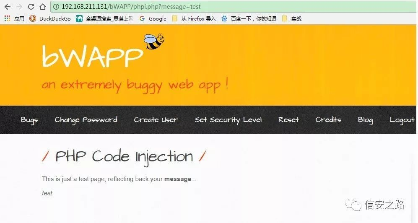Viewport: 418px width, 223px height.
Task: Click the bold message link
Action: pos(177,179)
